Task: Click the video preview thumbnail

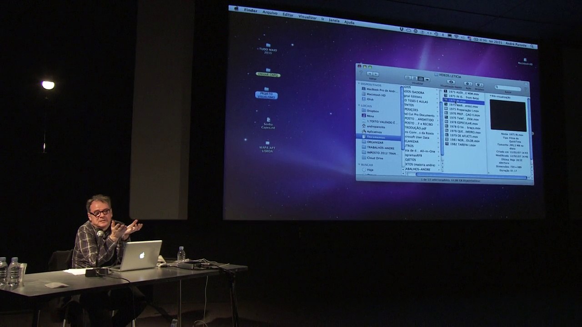Action: 508,115
